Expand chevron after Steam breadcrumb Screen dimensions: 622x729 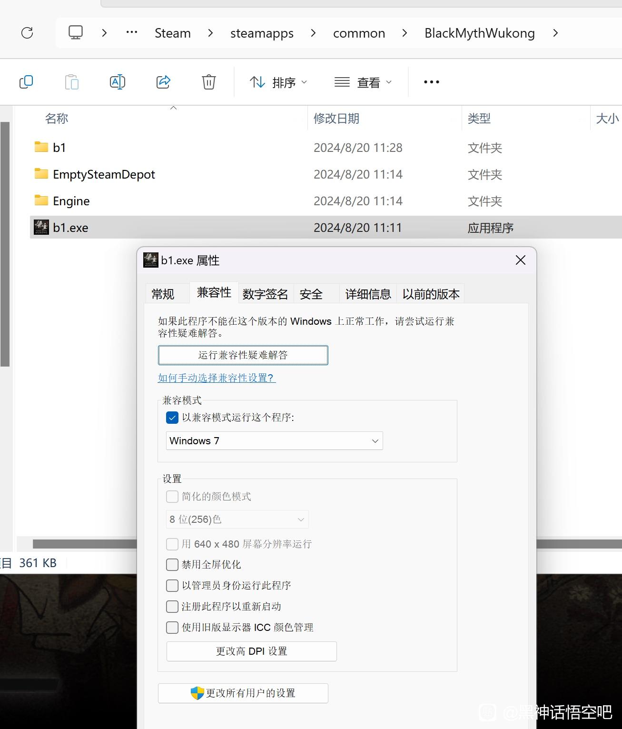[x=210, y=33]
